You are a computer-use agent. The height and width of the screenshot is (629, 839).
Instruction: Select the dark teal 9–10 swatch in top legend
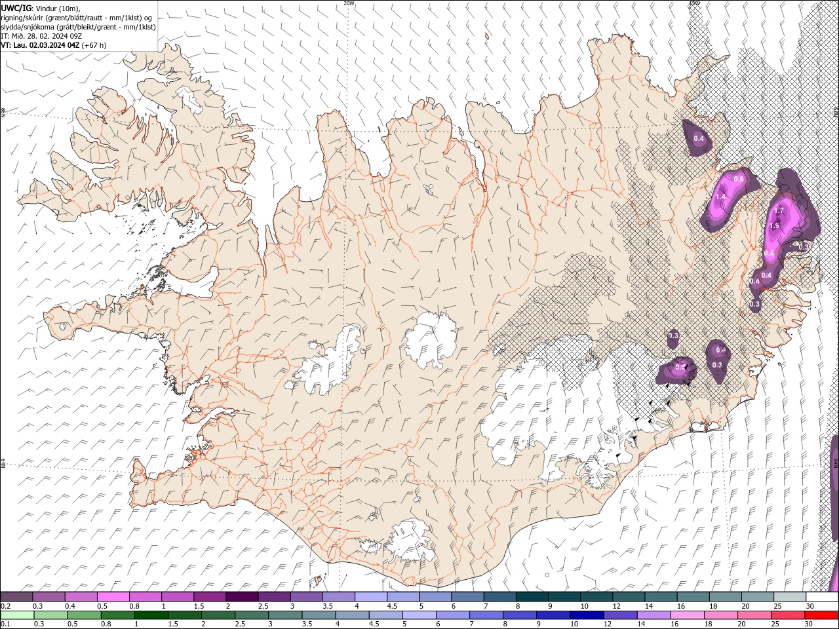coord(564,597)
